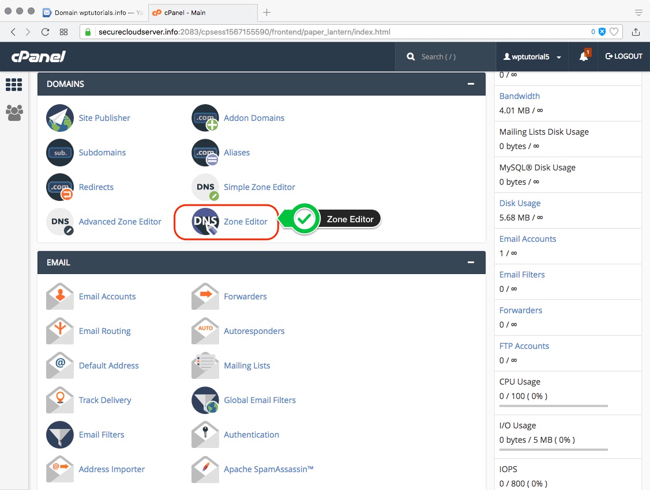The width and height of the screenshot is (650, 490).
Task: Select the cPanel - Main tab
Action: [202, 13]
